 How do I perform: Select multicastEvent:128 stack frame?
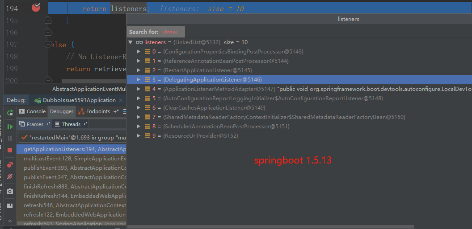click(x=72, y=159)
